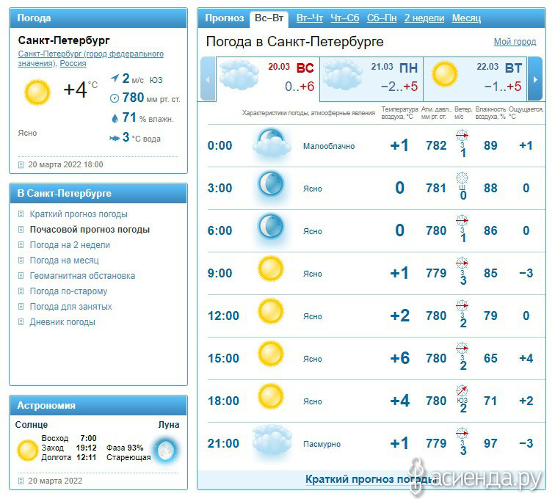Switch to the Месяц forecast tab
This screenshot has width=555, height=499.
coord(466,18)
